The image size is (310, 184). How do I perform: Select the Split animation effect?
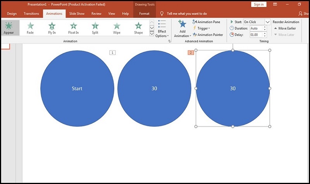coord(95,28)
